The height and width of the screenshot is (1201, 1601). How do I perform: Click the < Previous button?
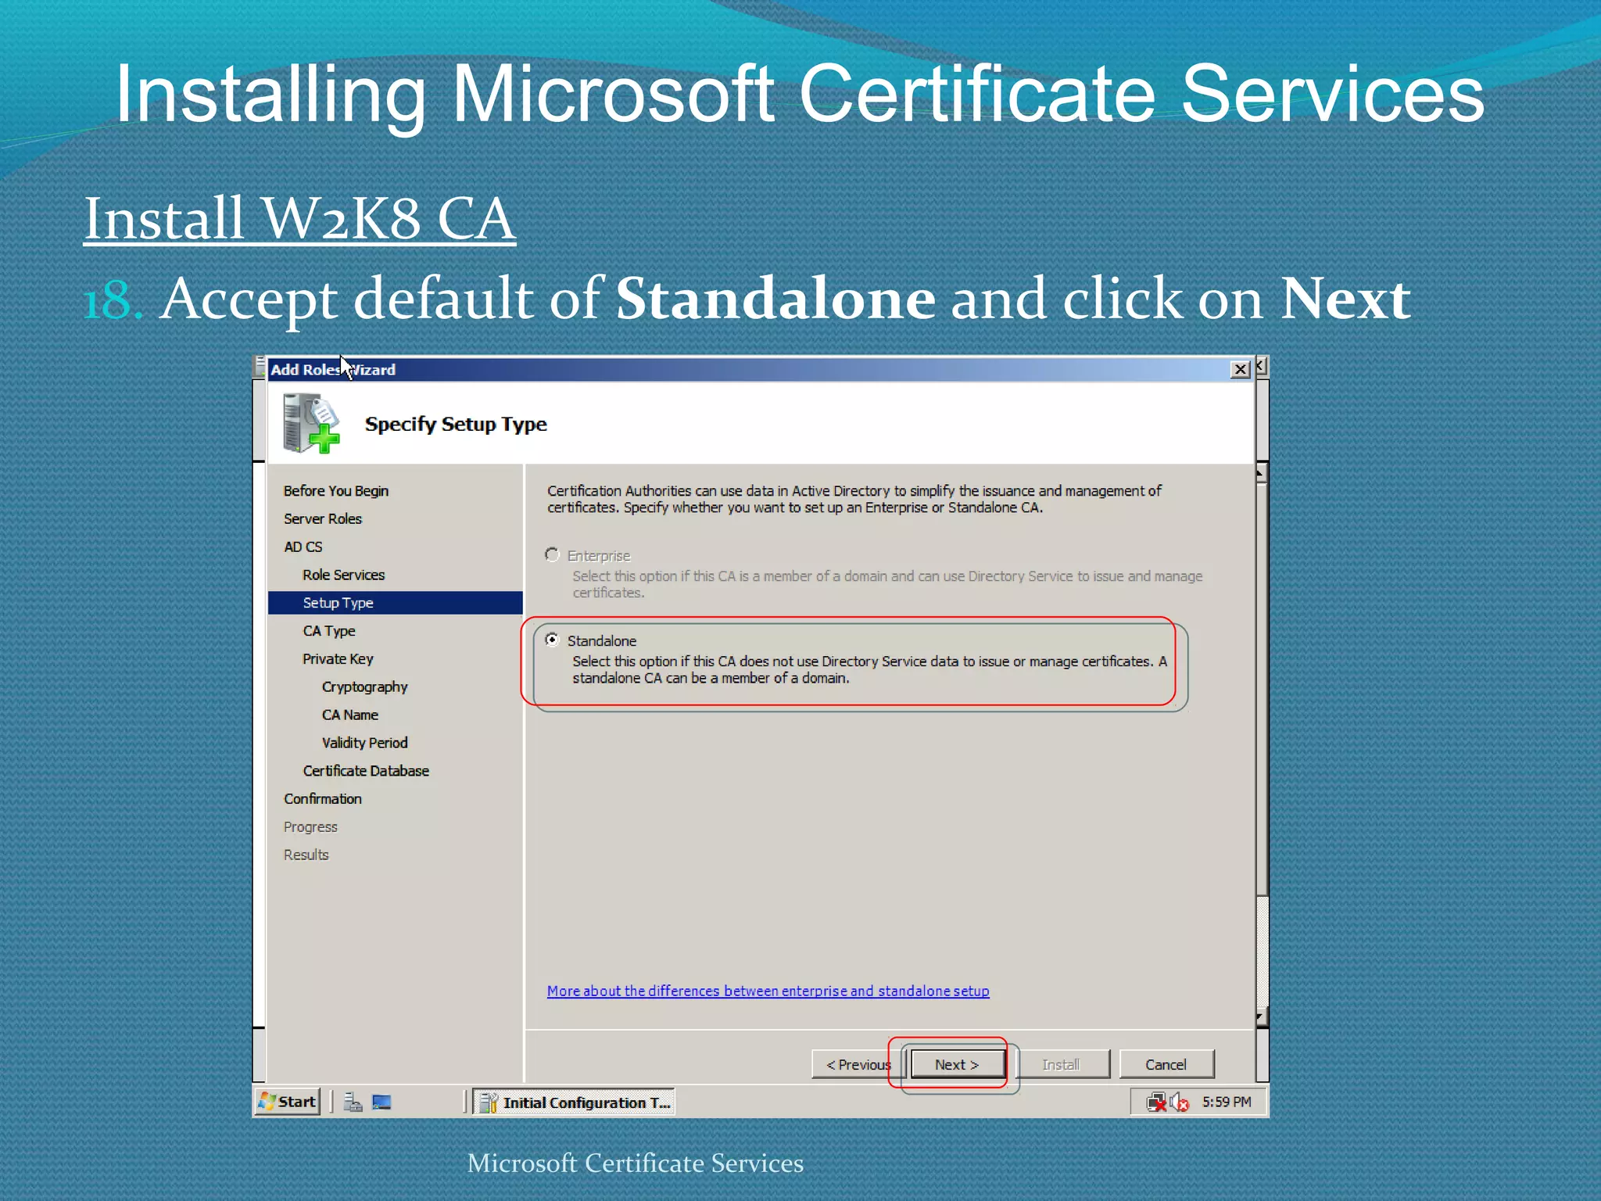[858, 1064]
